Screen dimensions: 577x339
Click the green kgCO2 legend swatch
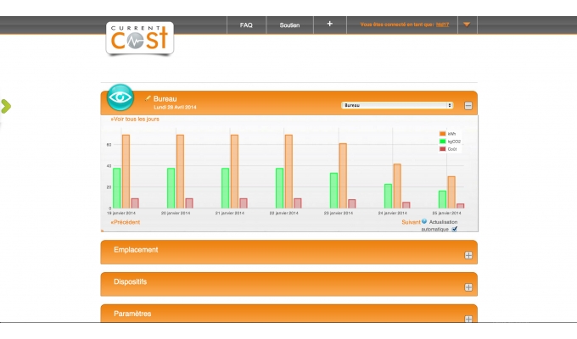tap(442, 142)
